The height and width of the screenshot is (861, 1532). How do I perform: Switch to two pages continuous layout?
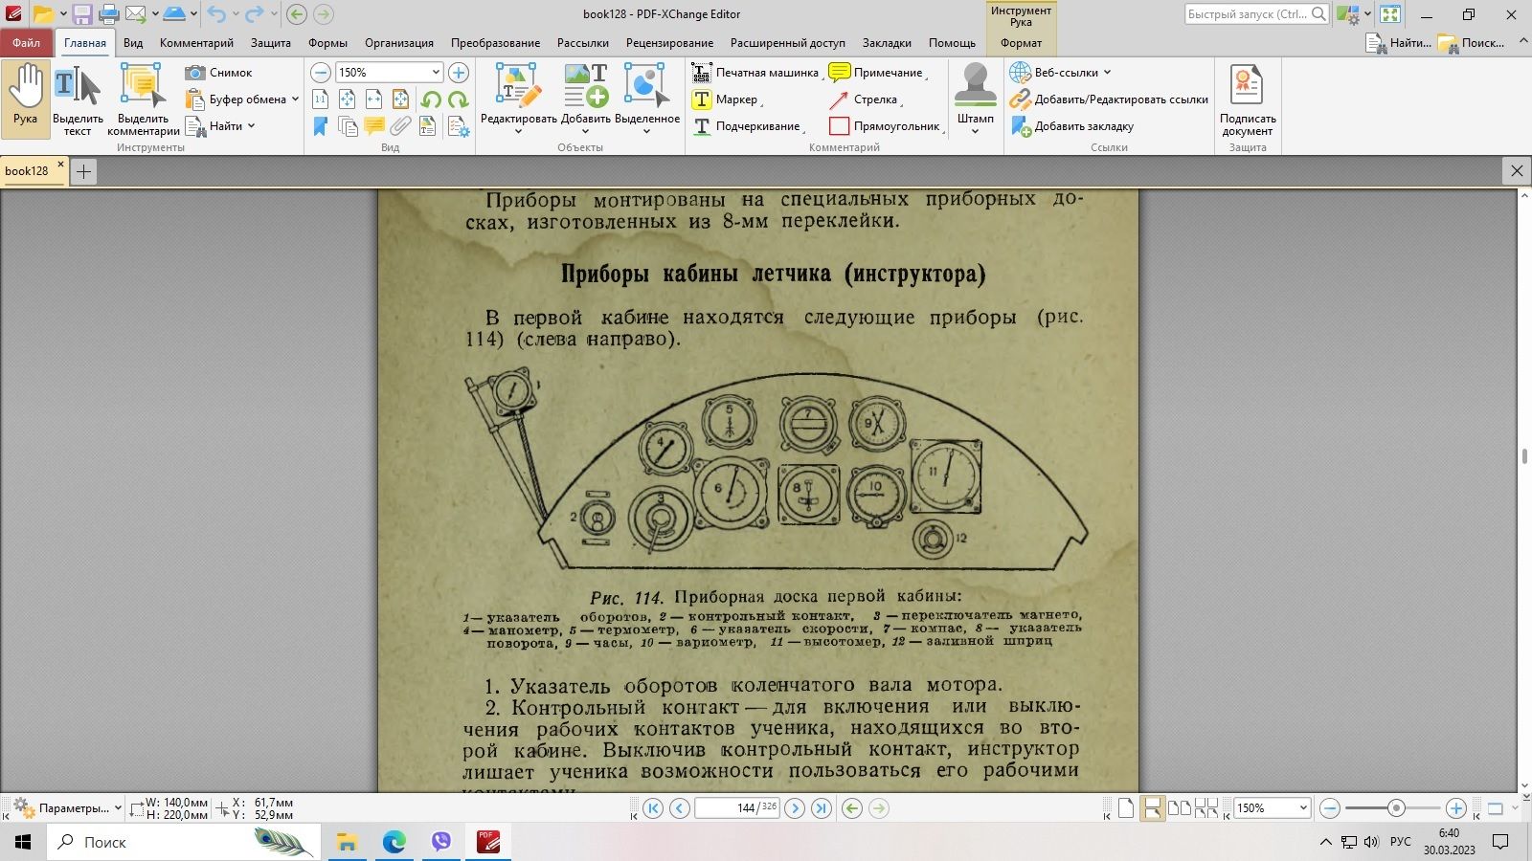1206,808
